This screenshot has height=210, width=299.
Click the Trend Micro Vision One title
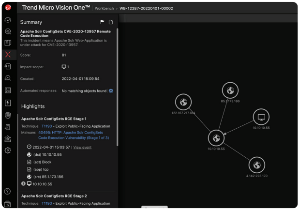pyautogui.click(x=56, y=8)
